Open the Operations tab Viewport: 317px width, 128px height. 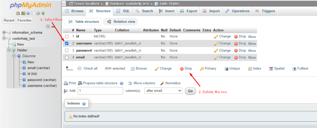pos(237,11)
